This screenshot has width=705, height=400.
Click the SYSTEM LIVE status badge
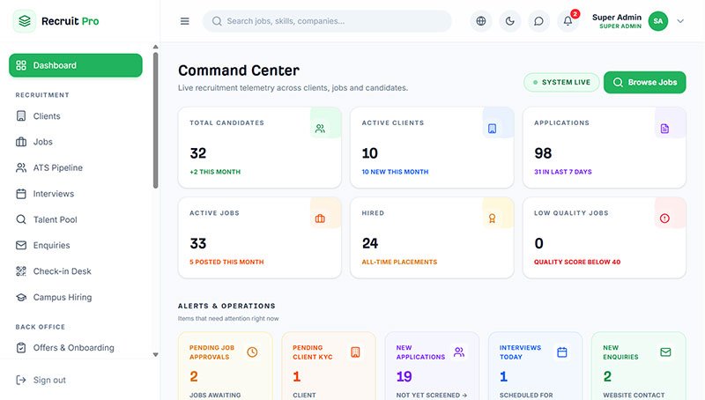pos(561,82)
